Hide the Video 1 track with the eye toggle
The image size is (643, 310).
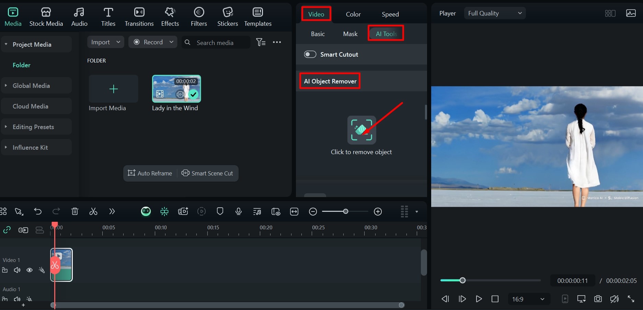pyautogui.click(x=29, y=270)
